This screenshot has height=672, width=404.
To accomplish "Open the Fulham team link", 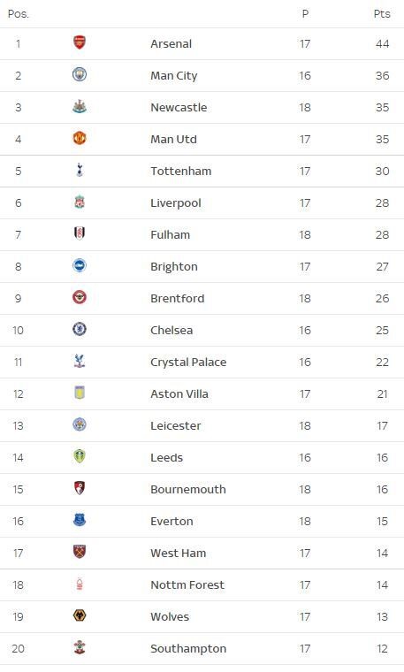I will tap(170, 235).
